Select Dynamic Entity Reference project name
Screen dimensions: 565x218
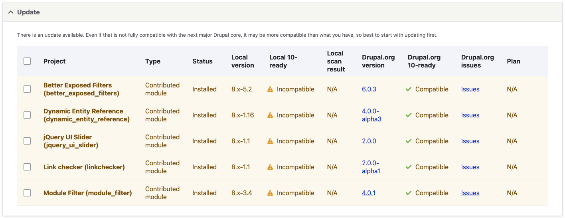87,115
